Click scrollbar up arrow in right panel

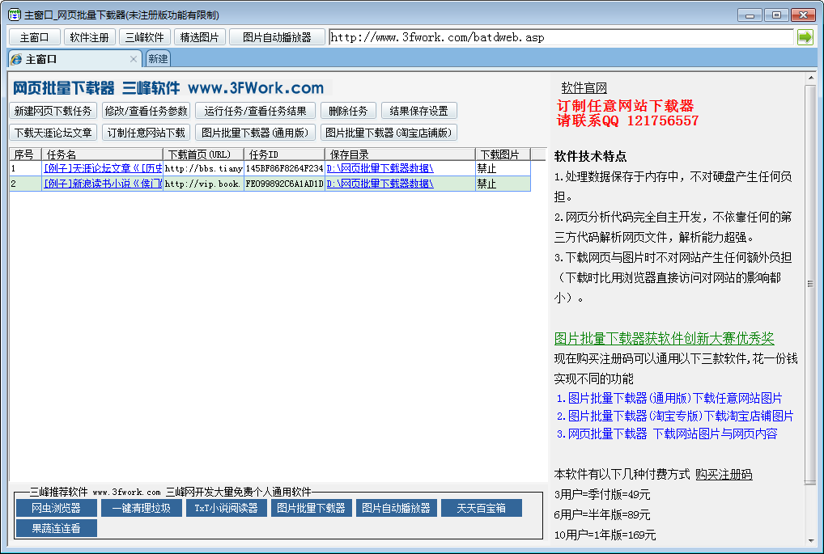coord(810,78)
